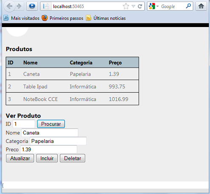Click the blue button beside the address bar
The image size is (210, 194).
pyautogui.click(x=32, y=6)
